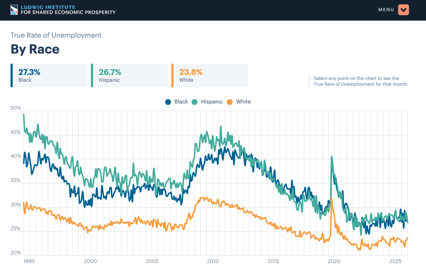Image resolution: width=426 pixels, height=275 pixels.
Task: Select the 26.7% Hispanic stat card
Action: point(129,76)
